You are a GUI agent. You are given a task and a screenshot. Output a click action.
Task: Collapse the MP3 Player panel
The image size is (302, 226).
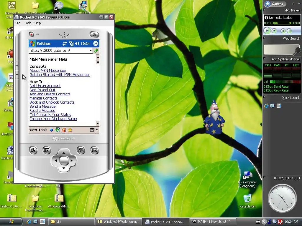265,9
